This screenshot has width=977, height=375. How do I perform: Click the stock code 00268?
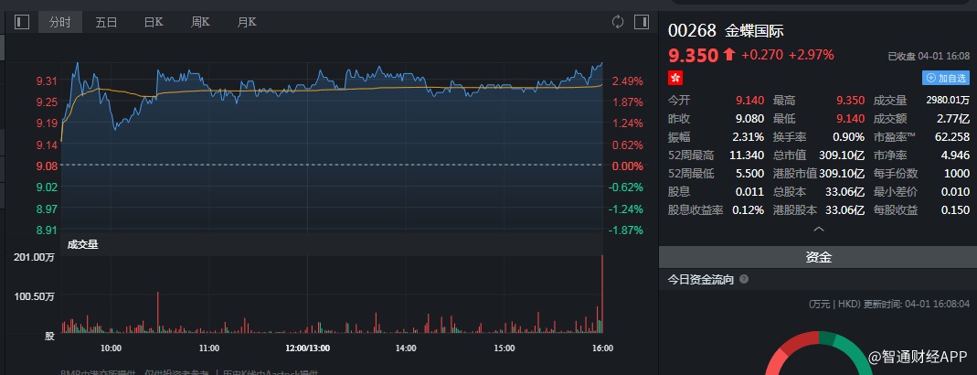coord(692,30)
